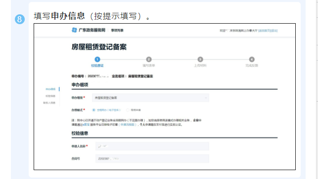The height and width of the screenshot is (179, 318).
Task: Click the 合同号 input field
Action: (x=152, y=159)
